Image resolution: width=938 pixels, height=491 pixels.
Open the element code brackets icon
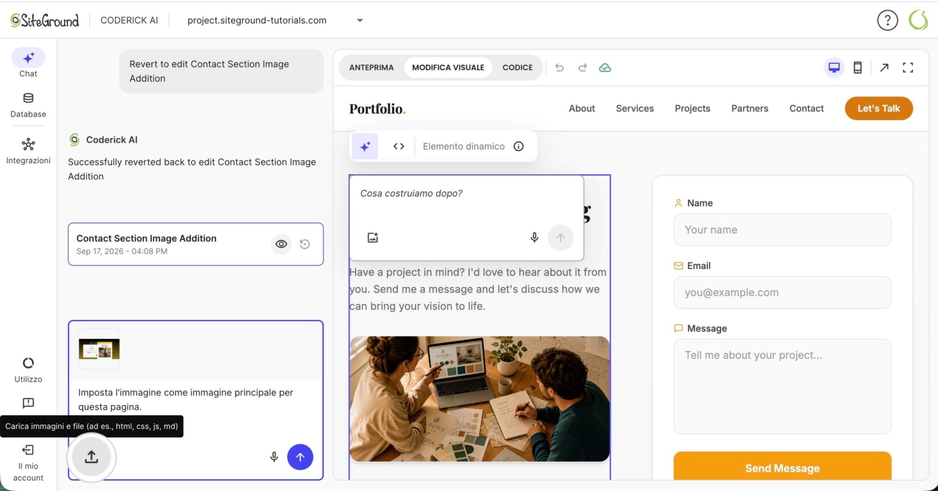pyautogui.click(x=399, y=147)
